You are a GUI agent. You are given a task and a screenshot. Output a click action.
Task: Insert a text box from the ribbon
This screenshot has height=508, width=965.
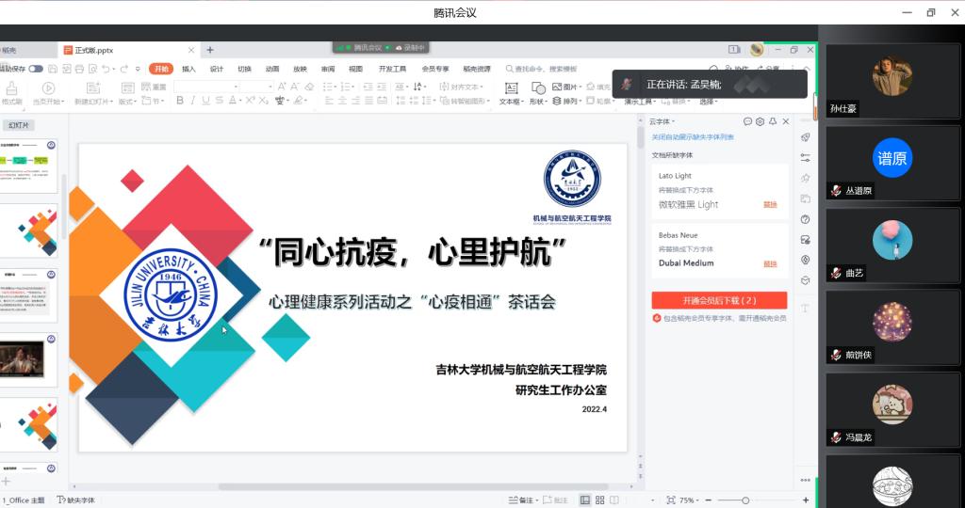(x=509, y=88)
